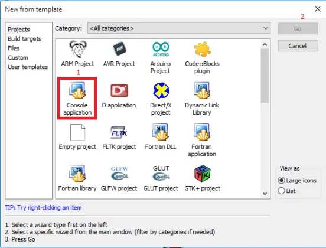Switch to Build targets wizard type
The image size is (326, 248).
click(25, 39)
